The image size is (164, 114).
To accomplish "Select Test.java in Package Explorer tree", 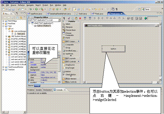I will point(20,34).
